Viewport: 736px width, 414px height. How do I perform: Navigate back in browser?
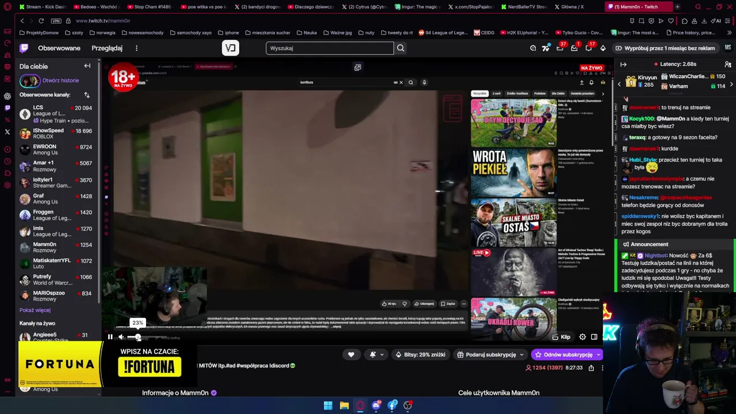click(22, 21)
